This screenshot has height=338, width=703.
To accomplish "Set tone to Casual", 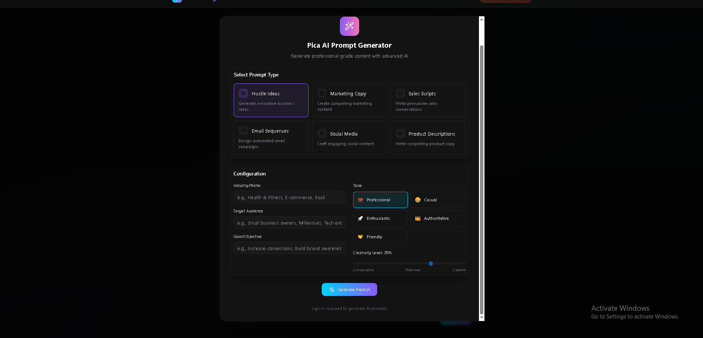I will click(x=438, y=200).
